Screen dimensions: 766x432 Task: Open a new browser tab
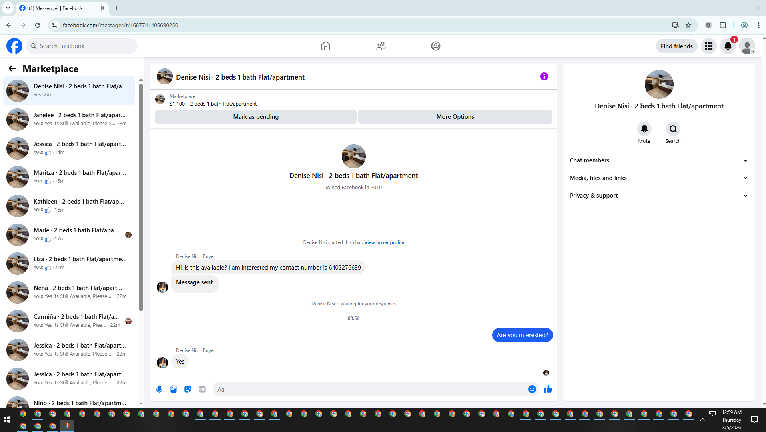[x=117, y=8]
